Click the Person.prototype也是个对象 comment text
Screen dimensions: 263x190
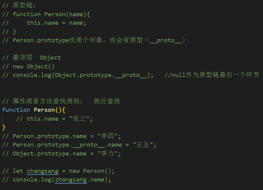coord(58,40)
